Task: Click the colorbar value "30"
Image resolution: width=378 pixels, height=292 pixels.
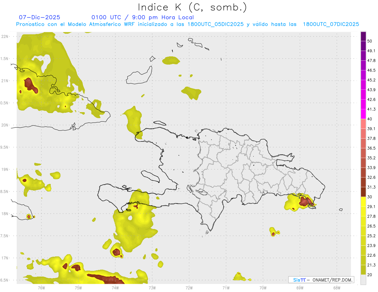Action: 370,197
